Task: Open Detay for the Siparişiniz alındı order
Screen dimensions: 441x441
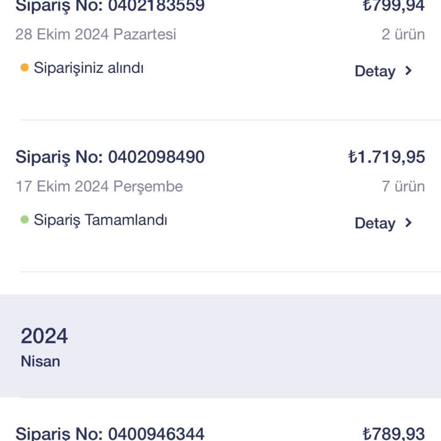Action: (375, 71)
